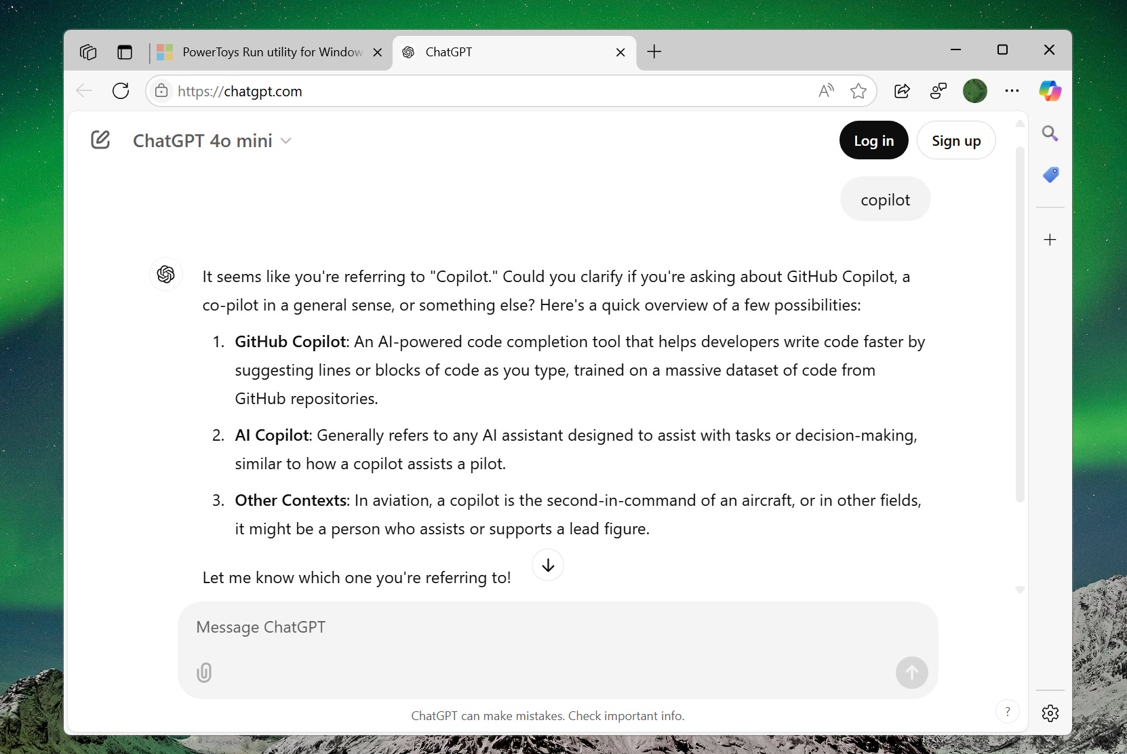Open Read aloud icon in address bar
The image size is (1127, 754).
pos(826,91)
